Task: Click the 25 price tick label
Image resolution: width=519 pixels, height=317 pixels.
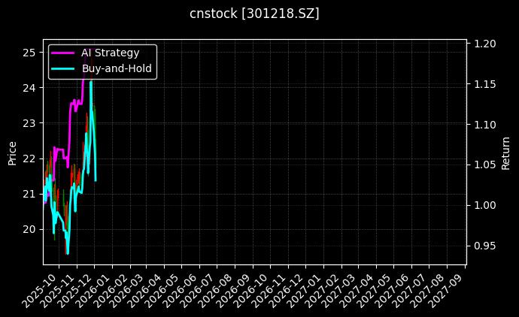Action: tap(29, 53)
